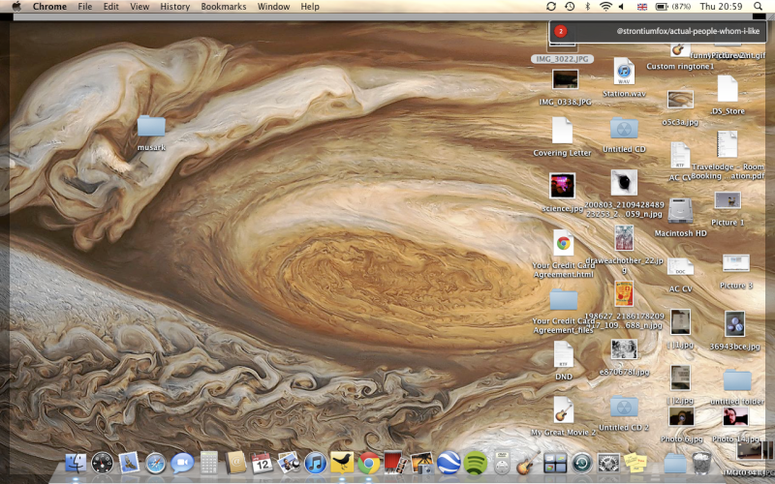Click the strontiumfox notification banner
This screenshot has width=775, height=484.
tap(660, 32)
